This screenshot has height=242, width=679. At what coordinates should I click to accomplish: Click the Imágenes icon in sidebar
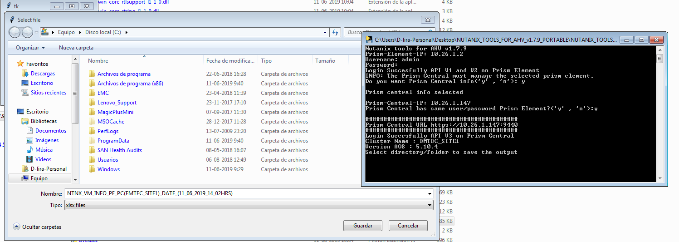pos(30,140)
